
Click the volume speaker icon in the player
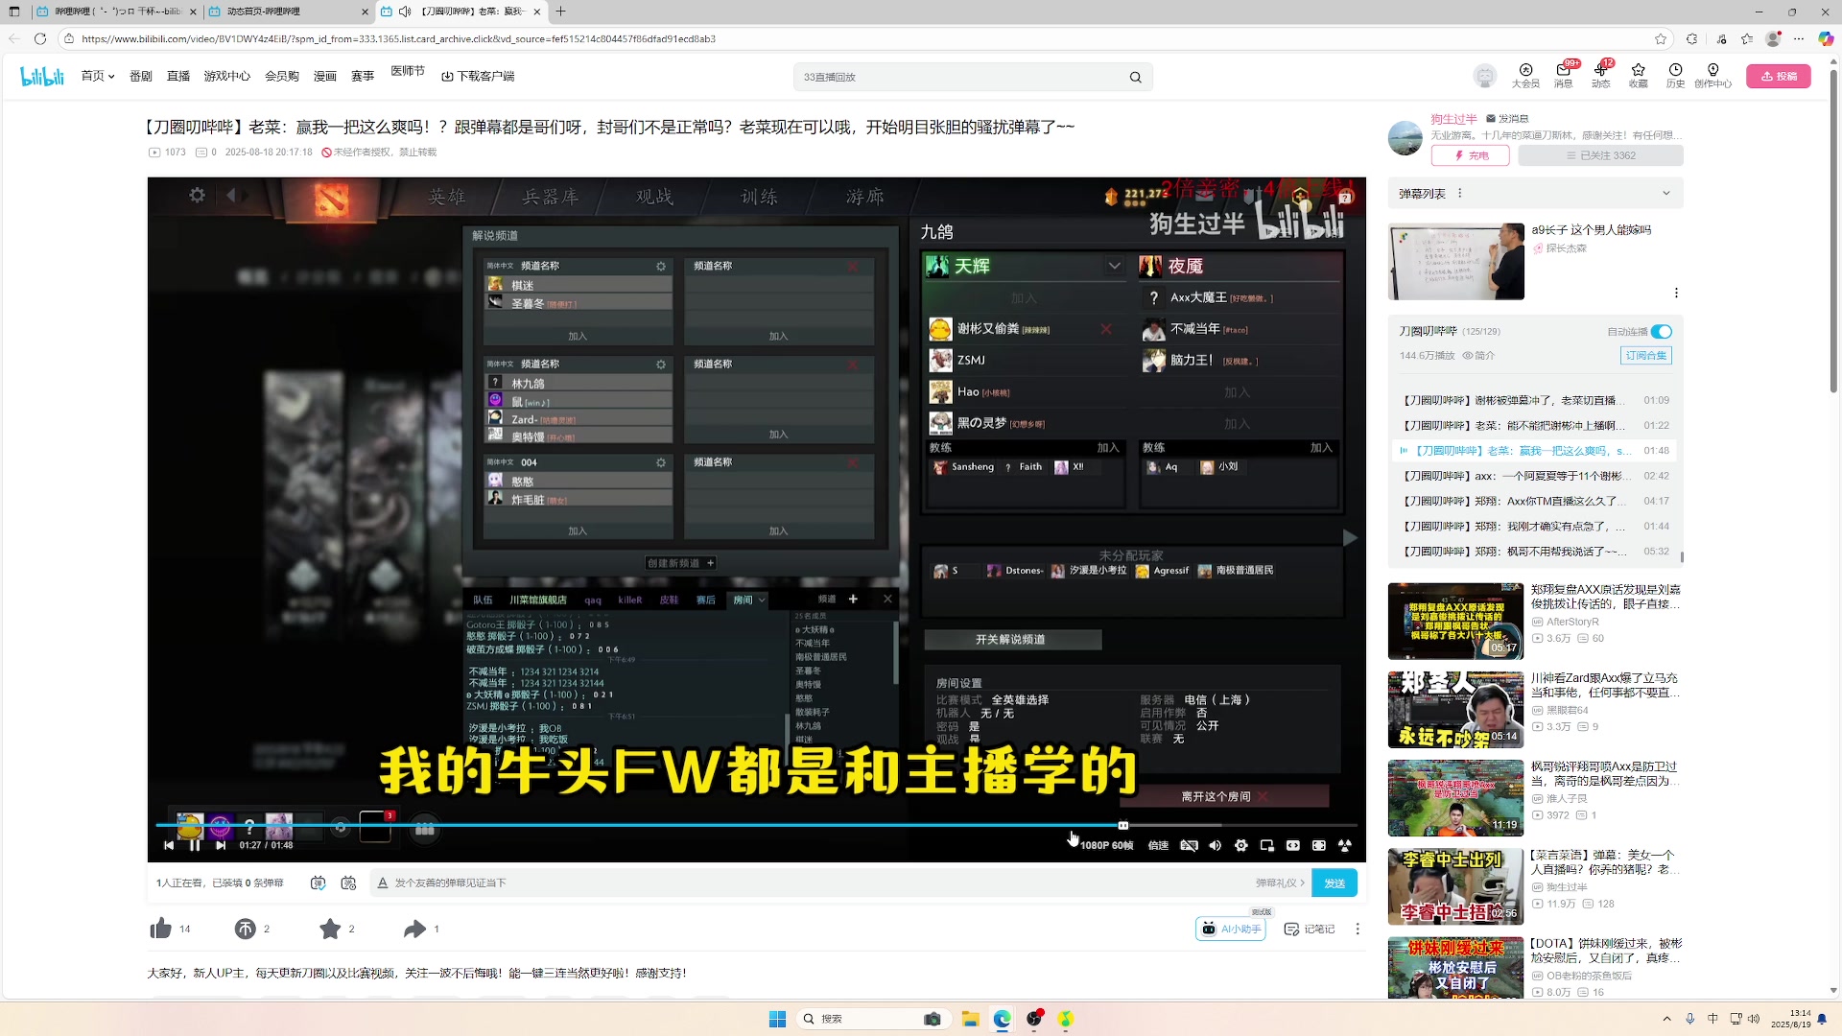point(1215,845)
